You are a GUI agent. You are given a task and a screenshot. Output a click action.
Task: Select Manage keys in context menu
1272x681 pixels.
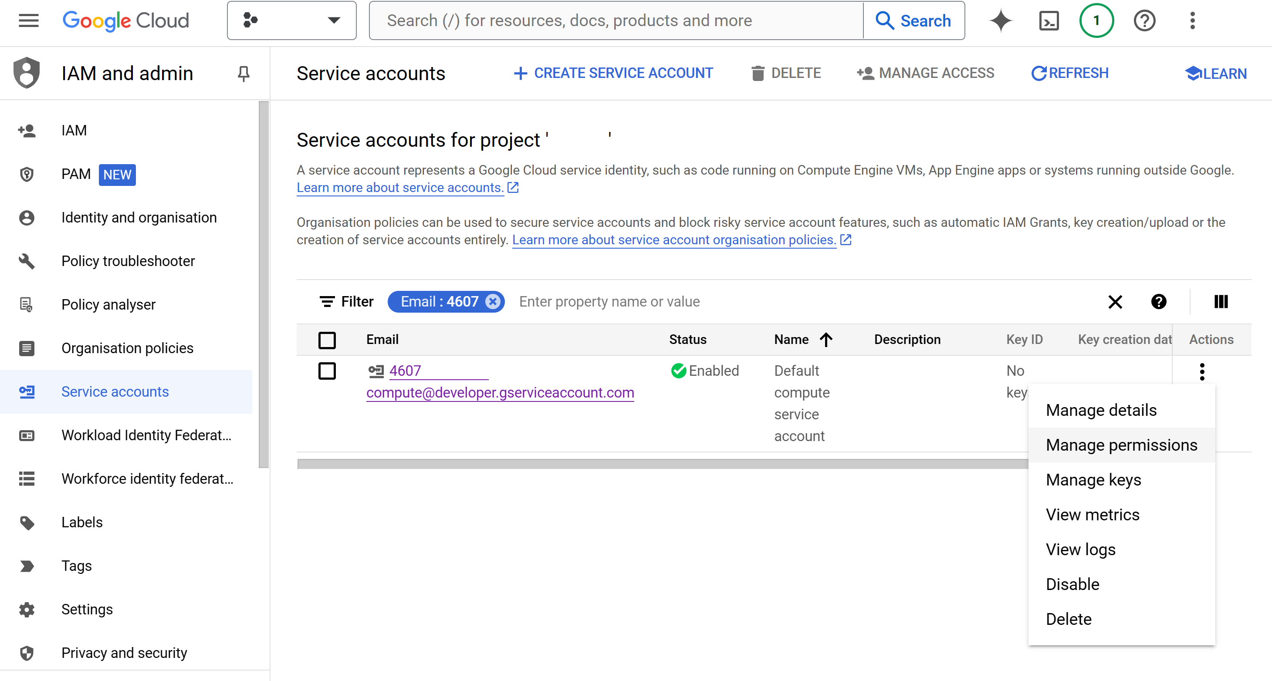[1093, 480]
